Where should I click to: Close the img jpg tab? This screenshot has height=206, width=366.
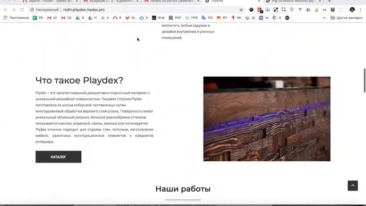pyautogui.click(x=320, y=1)
